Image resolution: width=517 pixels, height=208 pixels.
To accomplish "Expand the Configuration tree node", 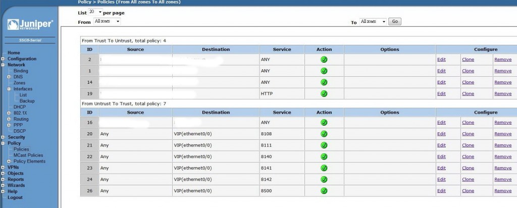I will tap(3, 59).
